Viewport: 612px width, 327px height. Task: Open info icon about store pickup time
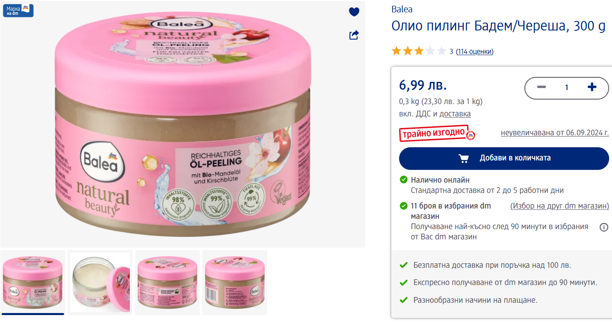tap(603, 227)
